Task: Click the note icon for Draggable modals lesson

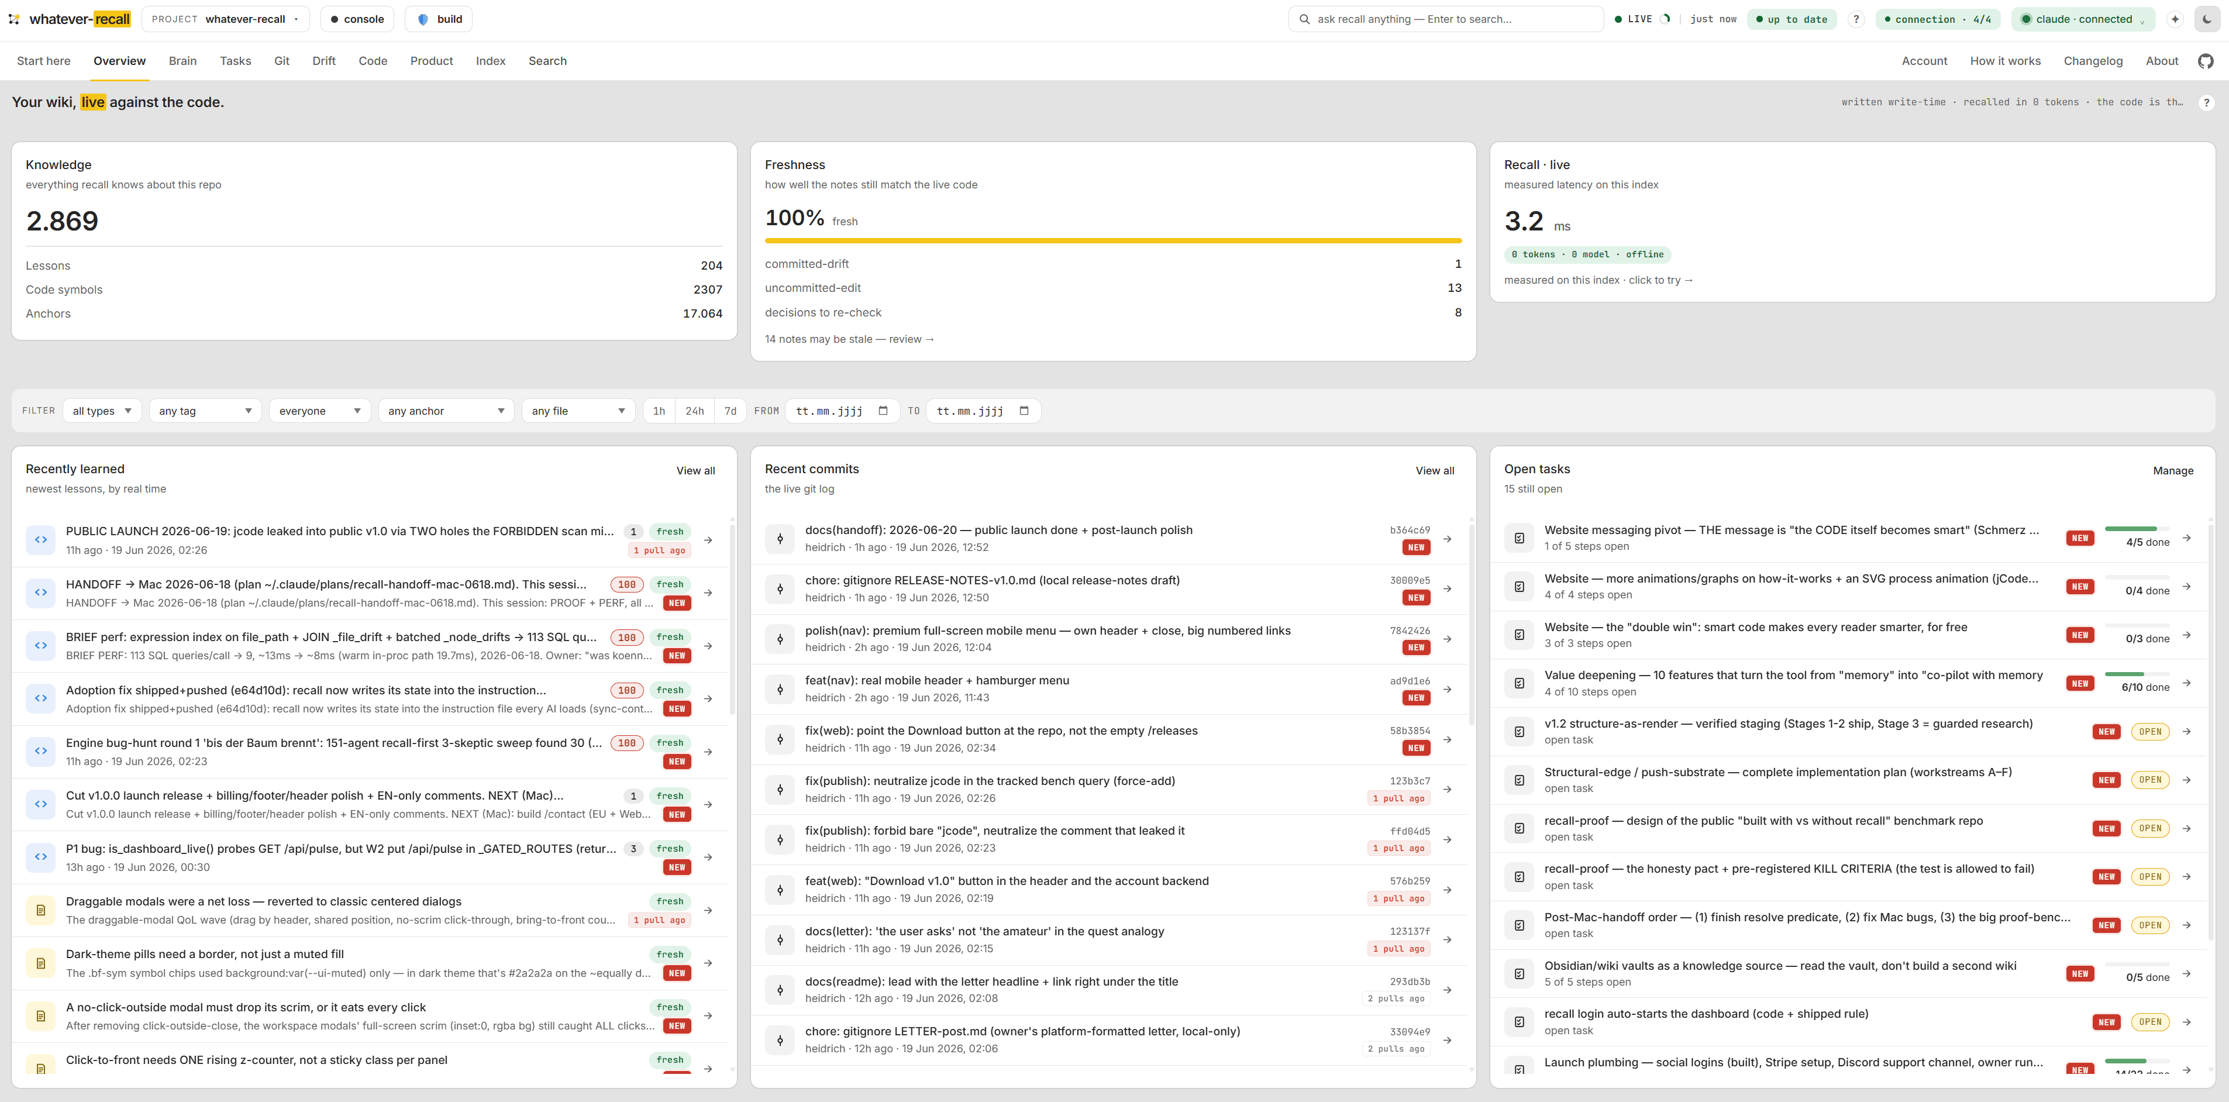Action: [41, 910]
